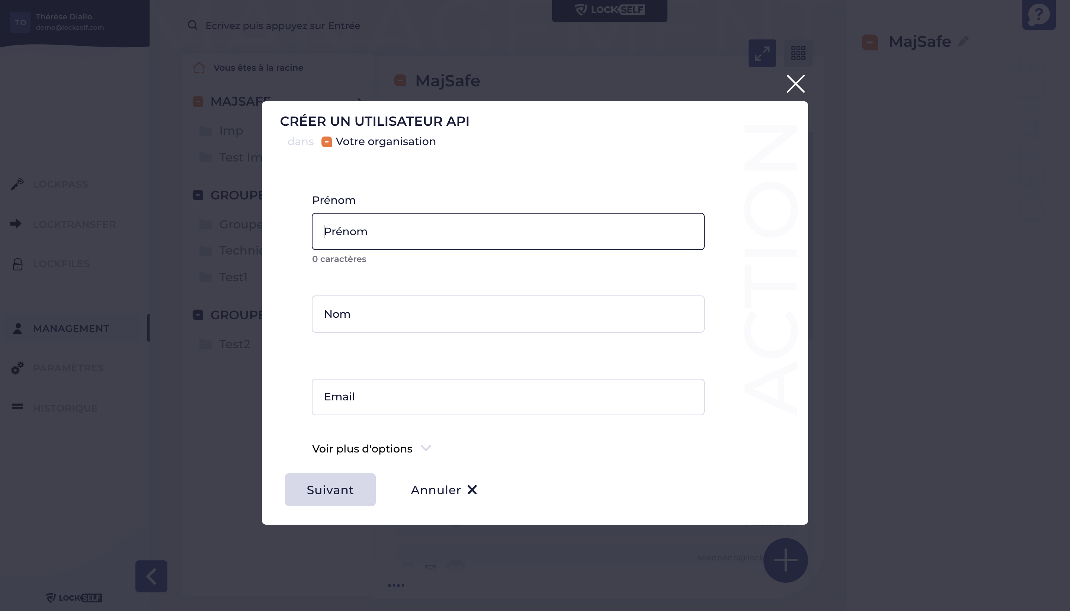Click the Suivant button

(x=330, y=490)
